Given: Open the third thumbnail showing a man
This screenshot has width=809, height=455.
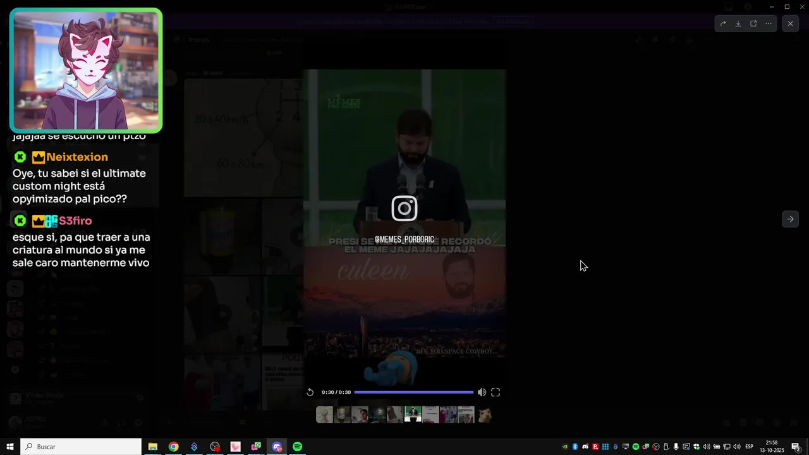Looking at the screenshot, I should [360, 415].
